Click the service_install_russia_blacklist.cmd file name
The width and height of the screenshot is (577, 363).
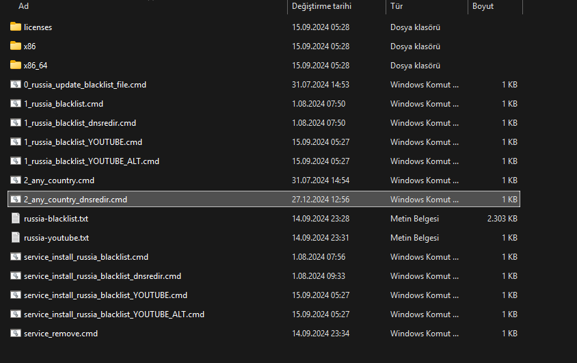point(86,257)
